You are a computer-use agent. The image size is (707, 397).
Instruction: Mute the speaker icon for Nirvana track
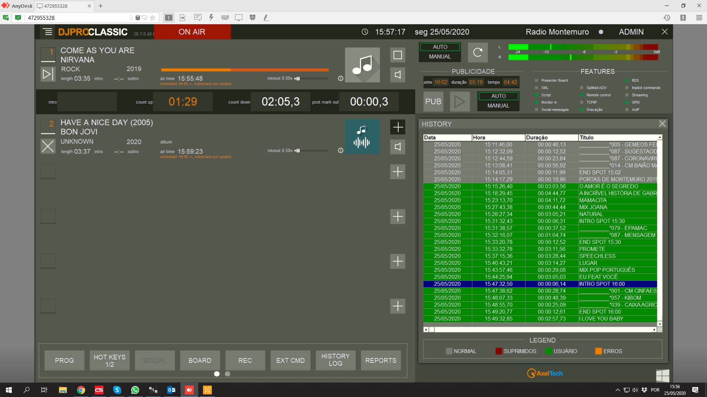click(x=398, y=75)
